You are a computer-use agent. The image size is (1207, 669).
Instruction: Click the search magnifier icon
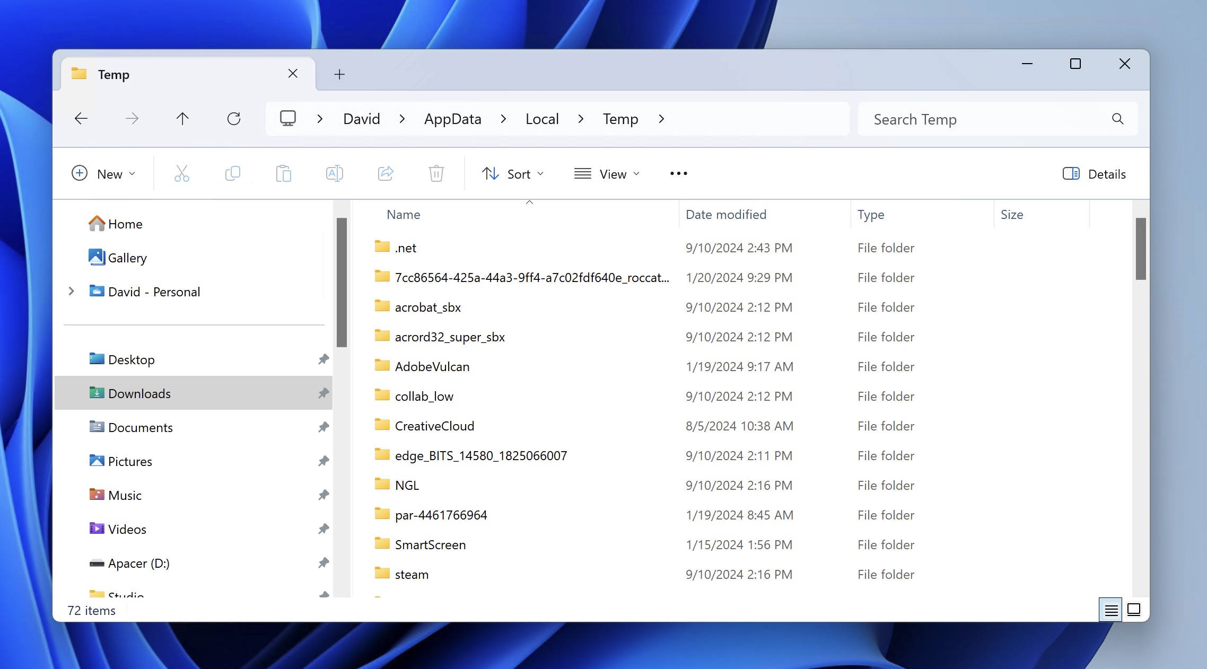[x=1118, y=119]
